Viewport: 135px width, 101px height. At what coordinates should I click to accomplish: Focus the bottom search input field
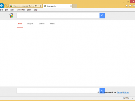[x=58, y=90]
